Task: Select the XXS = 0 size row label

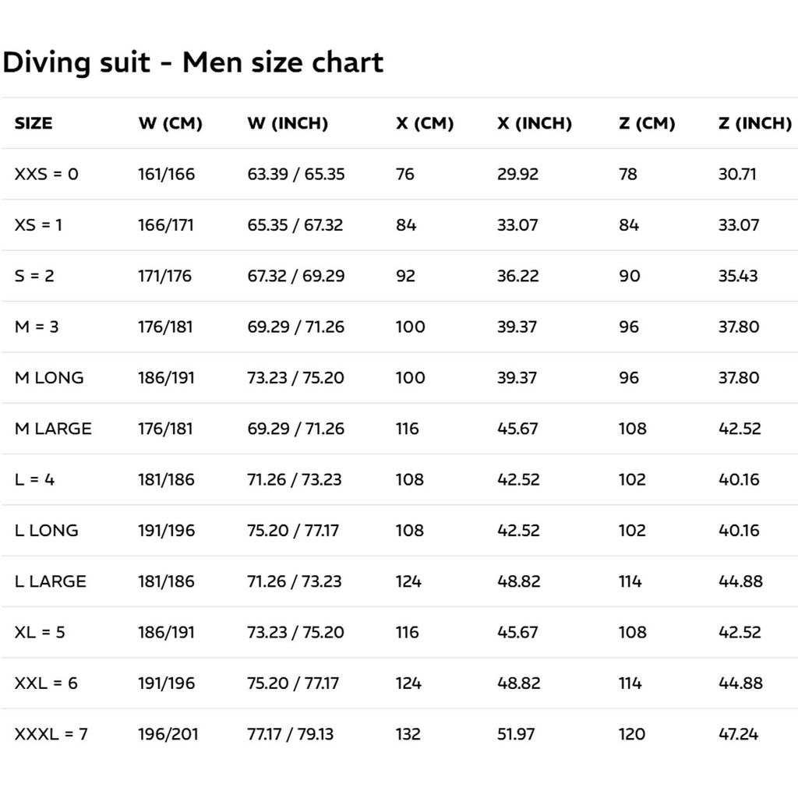Action: point(47,174)
